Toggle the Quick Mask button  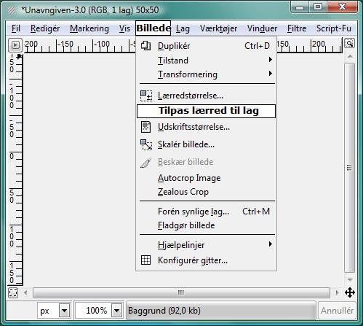[13, 292]
